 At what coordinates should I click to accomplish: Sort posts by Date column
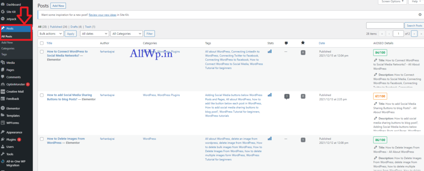point(322,43)
